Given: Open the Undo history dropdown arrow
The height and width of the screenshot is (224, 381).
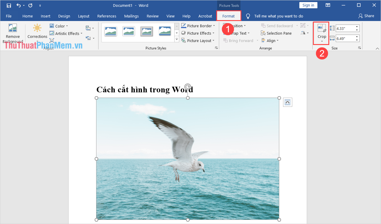Looking at the screenshot, I should click(x=24, y=5).
